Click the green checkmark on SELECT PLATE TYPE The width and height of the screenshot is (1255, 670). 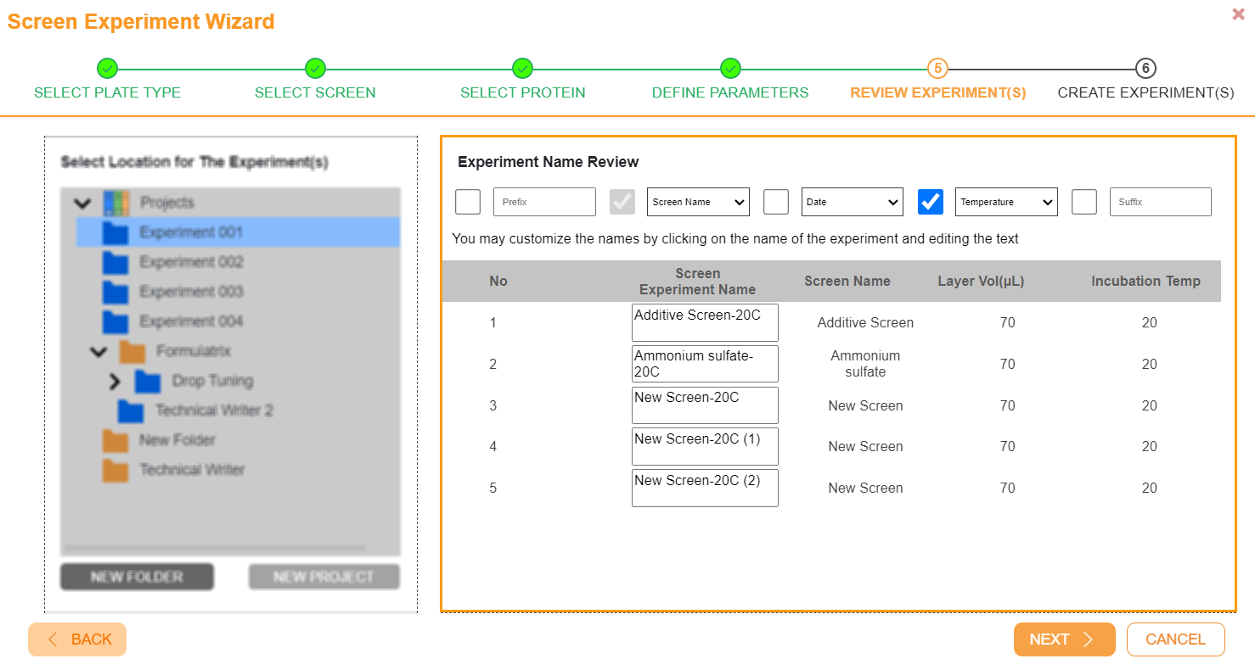point(107,69)
